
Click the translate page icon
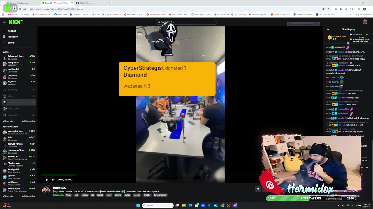pos(323,9)
